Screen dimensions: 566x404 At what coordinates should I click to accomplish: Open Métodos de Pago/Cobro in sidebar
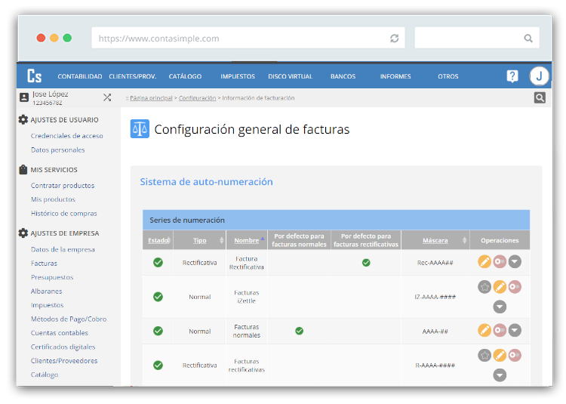pos(69,319)
